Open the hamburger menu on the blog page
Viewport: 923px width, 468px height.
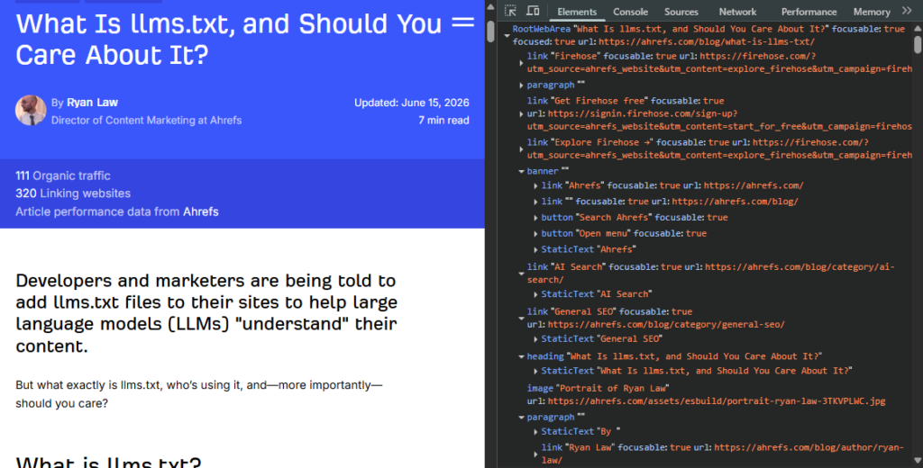point(462,22)
